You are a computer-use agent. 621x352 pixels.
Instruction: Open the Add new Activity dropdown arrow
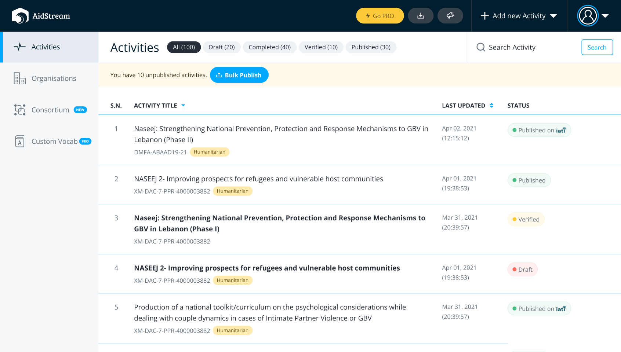(x=553, y=16)
